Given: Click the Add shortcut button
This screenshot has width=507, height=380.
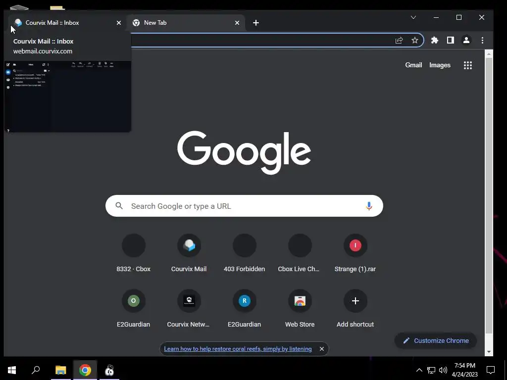Looking at the screenshot, I should click(x=355, y=309).
